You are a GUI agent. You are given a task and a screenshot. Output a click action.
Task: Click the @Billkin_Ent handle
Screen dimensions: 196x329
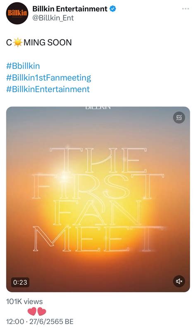[53, 18]
